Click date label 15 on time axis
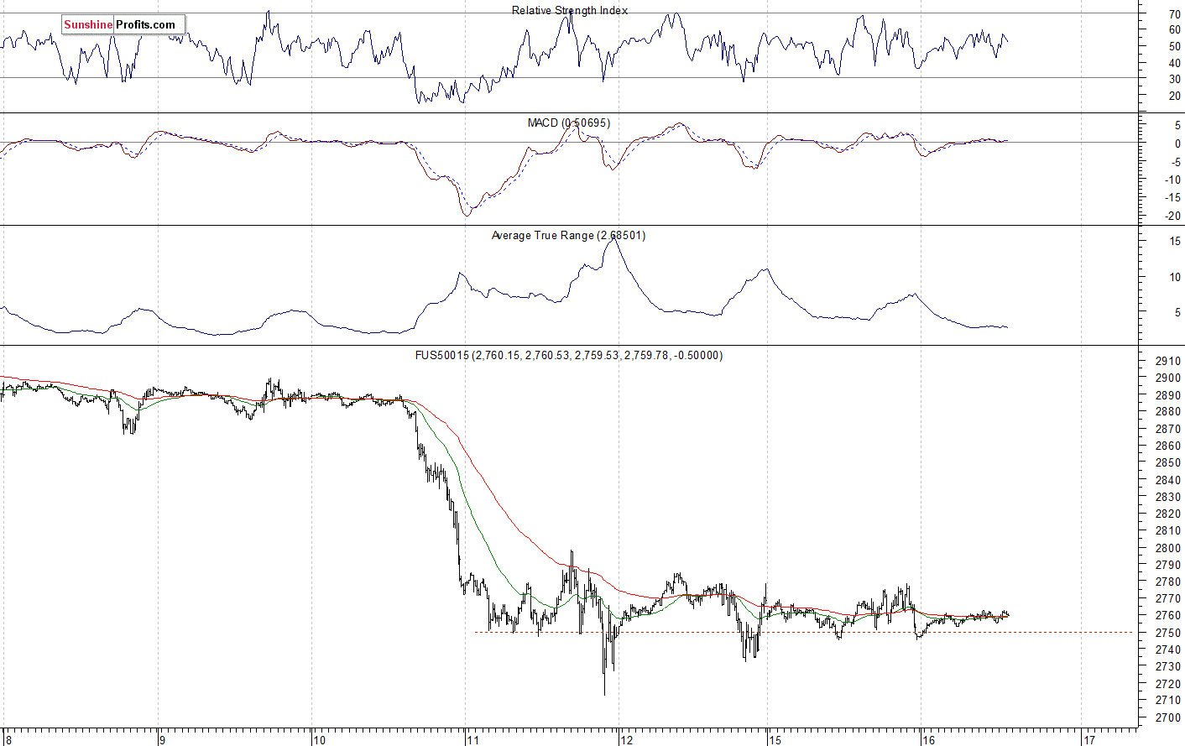Screen dimensions: 1185x746 (775, 740)
